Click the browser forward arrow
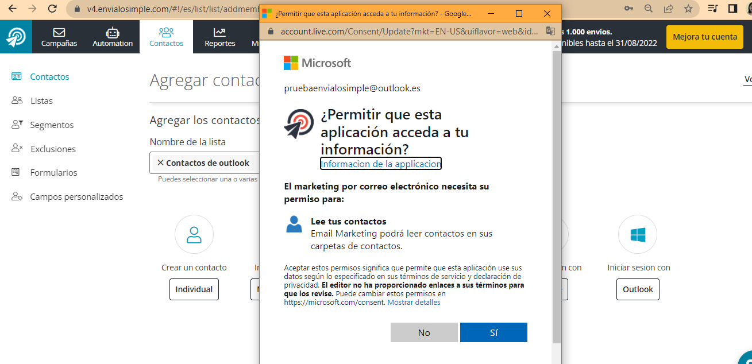The width and height of the screenshot is (752, 364). tap(32, 9)
